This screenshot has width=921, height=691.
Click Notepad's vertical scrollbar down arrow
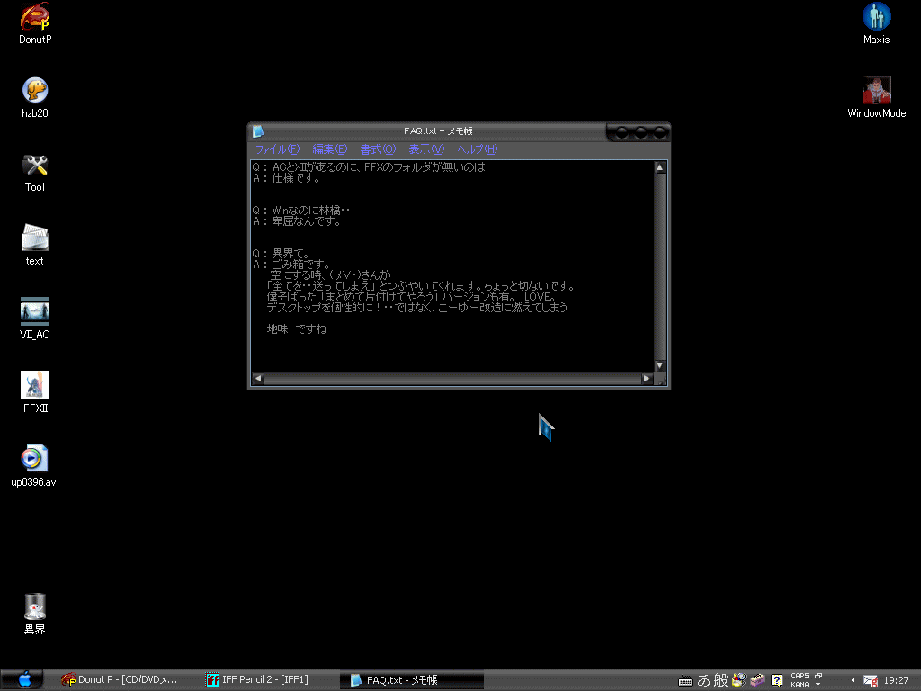[x=660, y=366]
